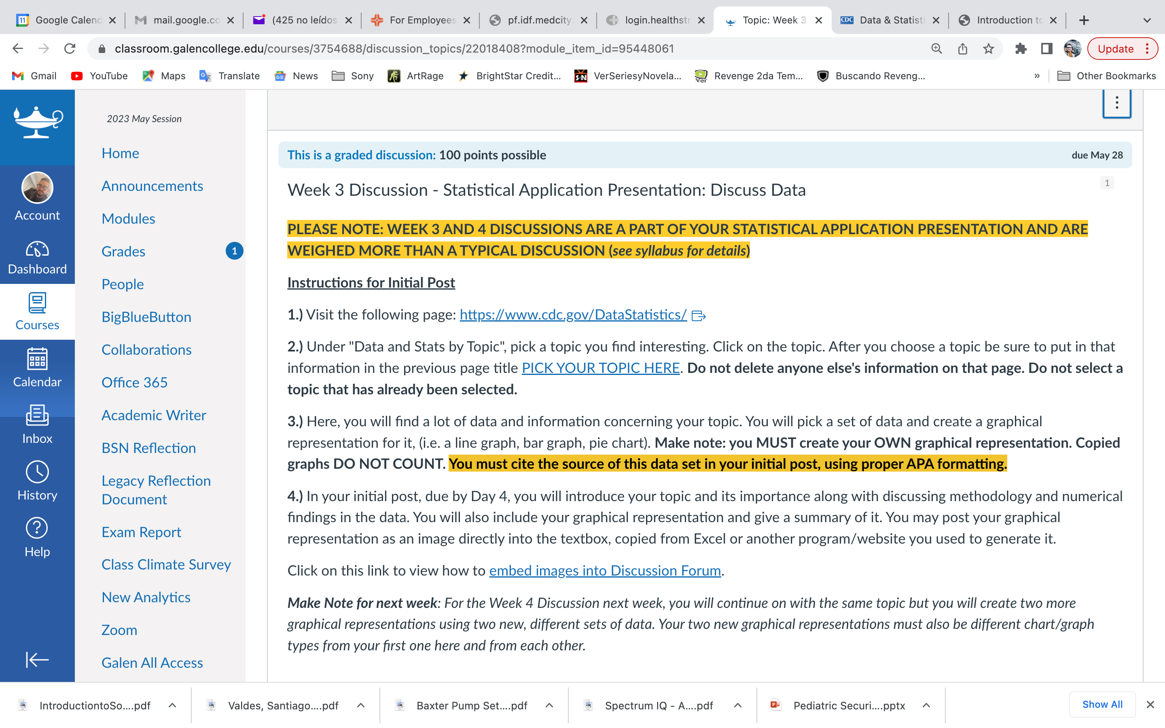1165x728 pixels.
Task: Open Academic Writer in course navigation
Action: [x=154, y=415]
